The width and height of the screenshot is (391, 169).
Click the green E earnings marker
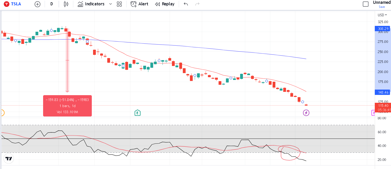pos(137,113)
